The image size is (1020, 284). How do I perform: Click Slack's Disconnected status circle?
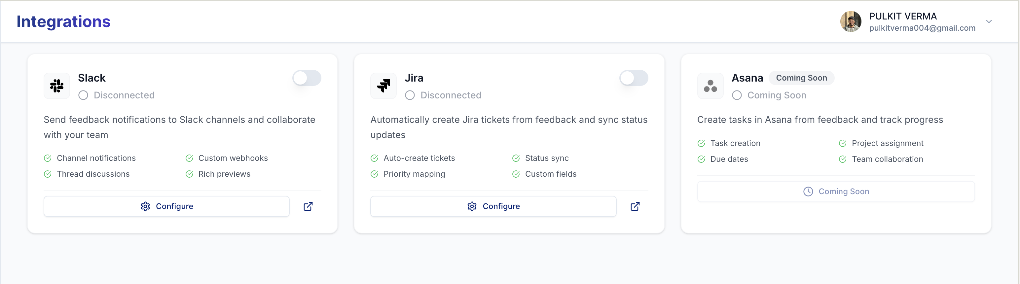coord(83,95)
